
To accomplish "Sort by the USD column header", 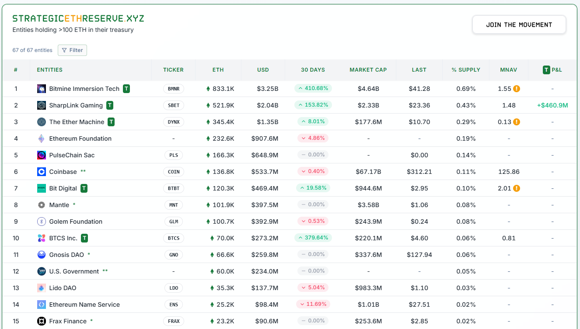I will (263, 70).
